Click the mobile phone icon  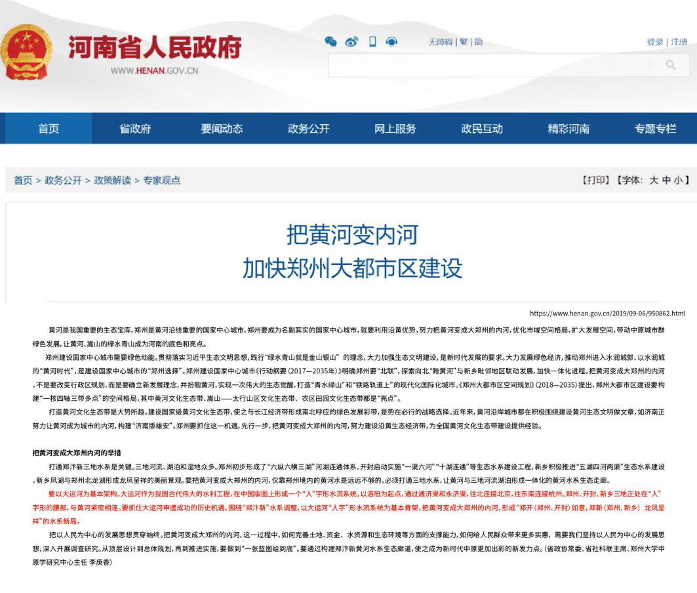(x=372, y=42)
